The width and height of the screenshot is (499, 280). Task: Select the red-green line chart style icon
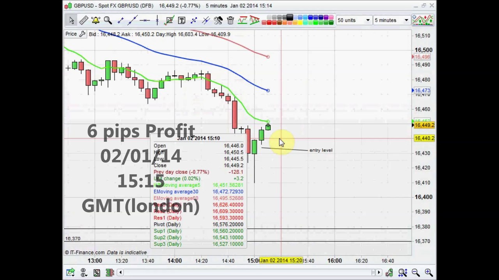[242, 20]
